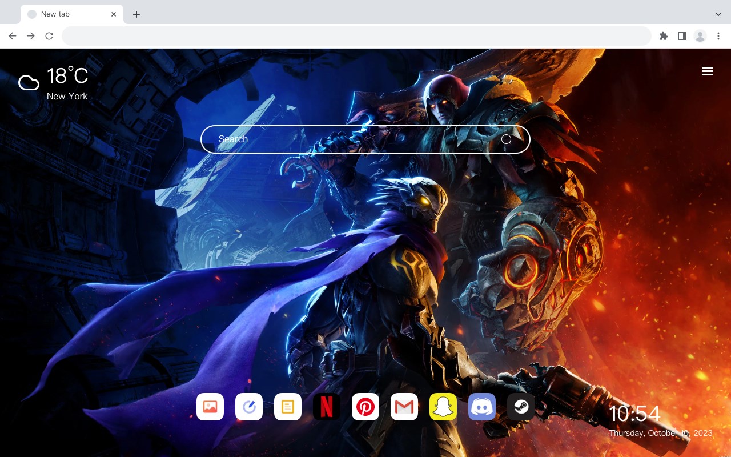Open the Extensions puzzle icon
The image size is (731, 457).
664,36
